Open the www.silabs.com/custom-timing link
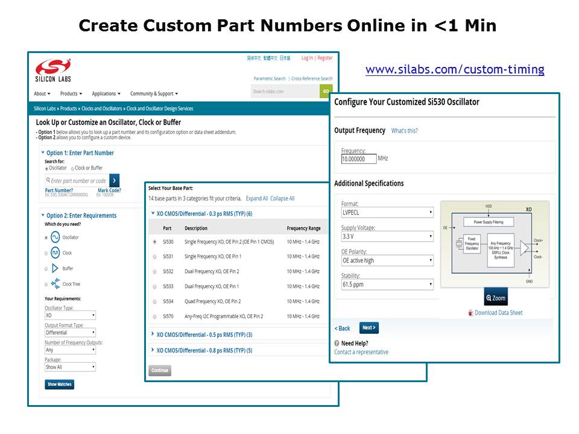This screenshot has height=434, width=579. 455,69
